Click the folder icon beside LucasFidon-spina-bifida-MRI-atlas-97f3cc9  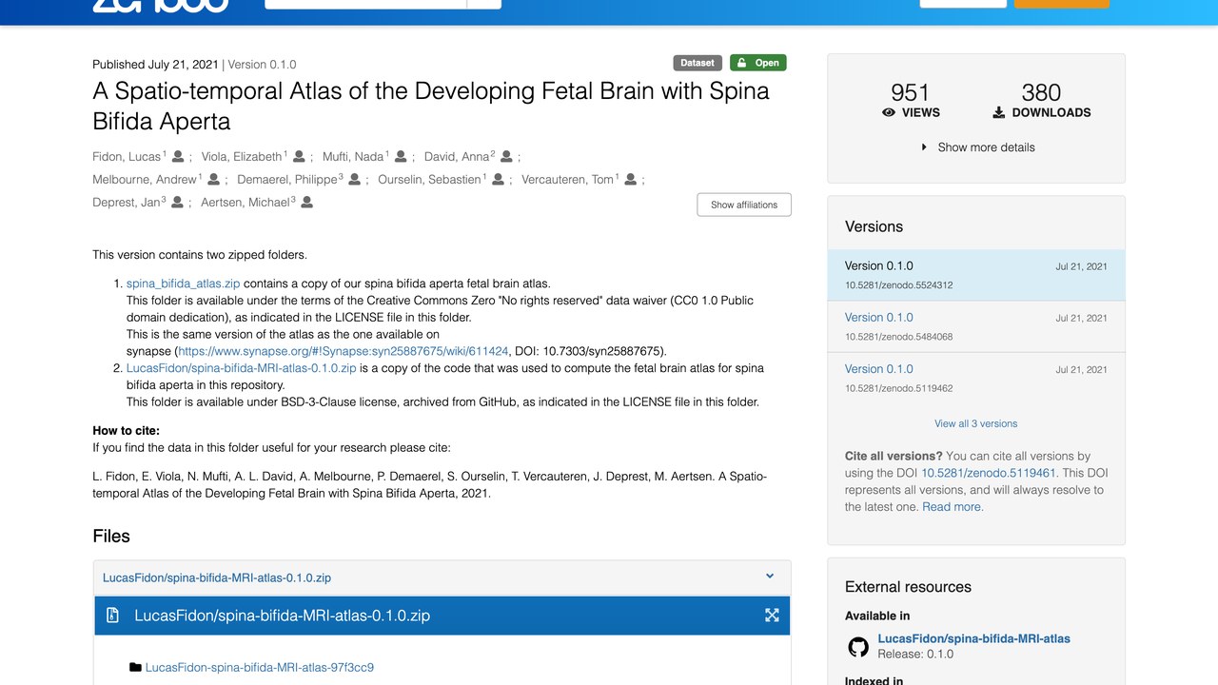point(135,668)
